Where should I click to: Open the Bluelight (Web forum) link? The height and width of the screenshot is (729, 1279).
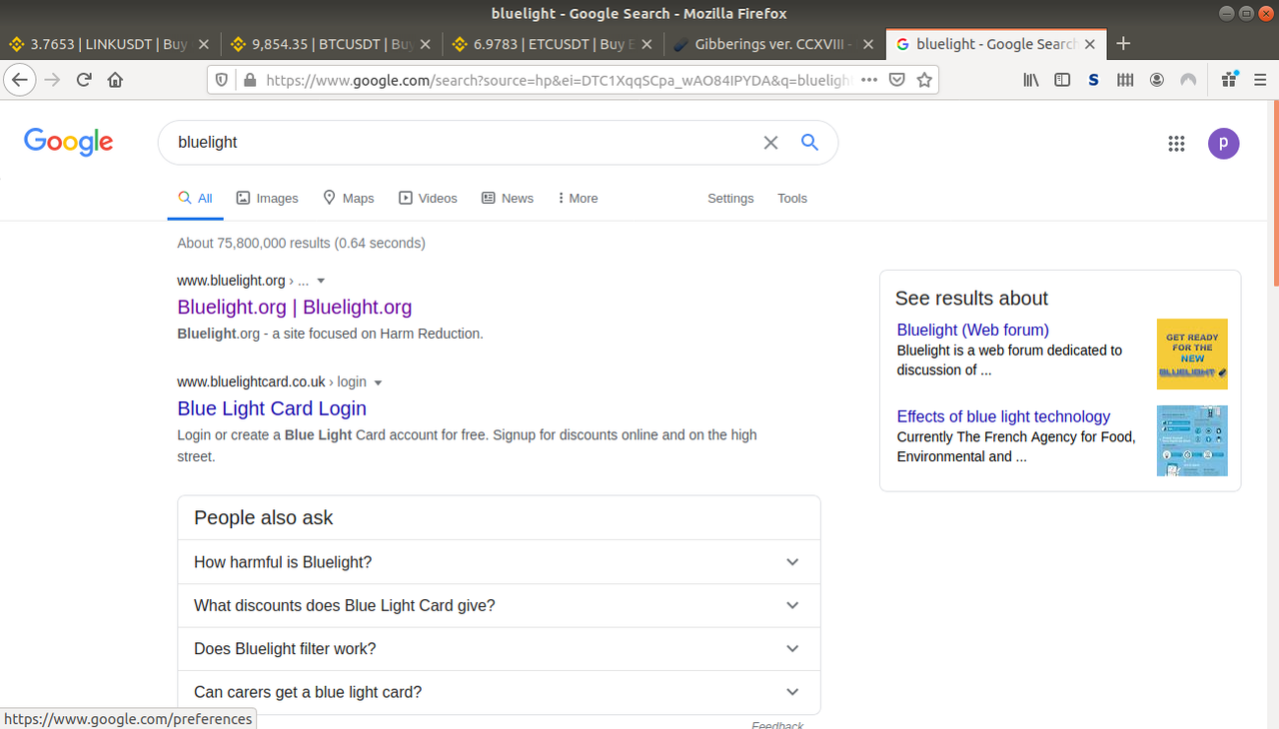[x=972, y=330]
